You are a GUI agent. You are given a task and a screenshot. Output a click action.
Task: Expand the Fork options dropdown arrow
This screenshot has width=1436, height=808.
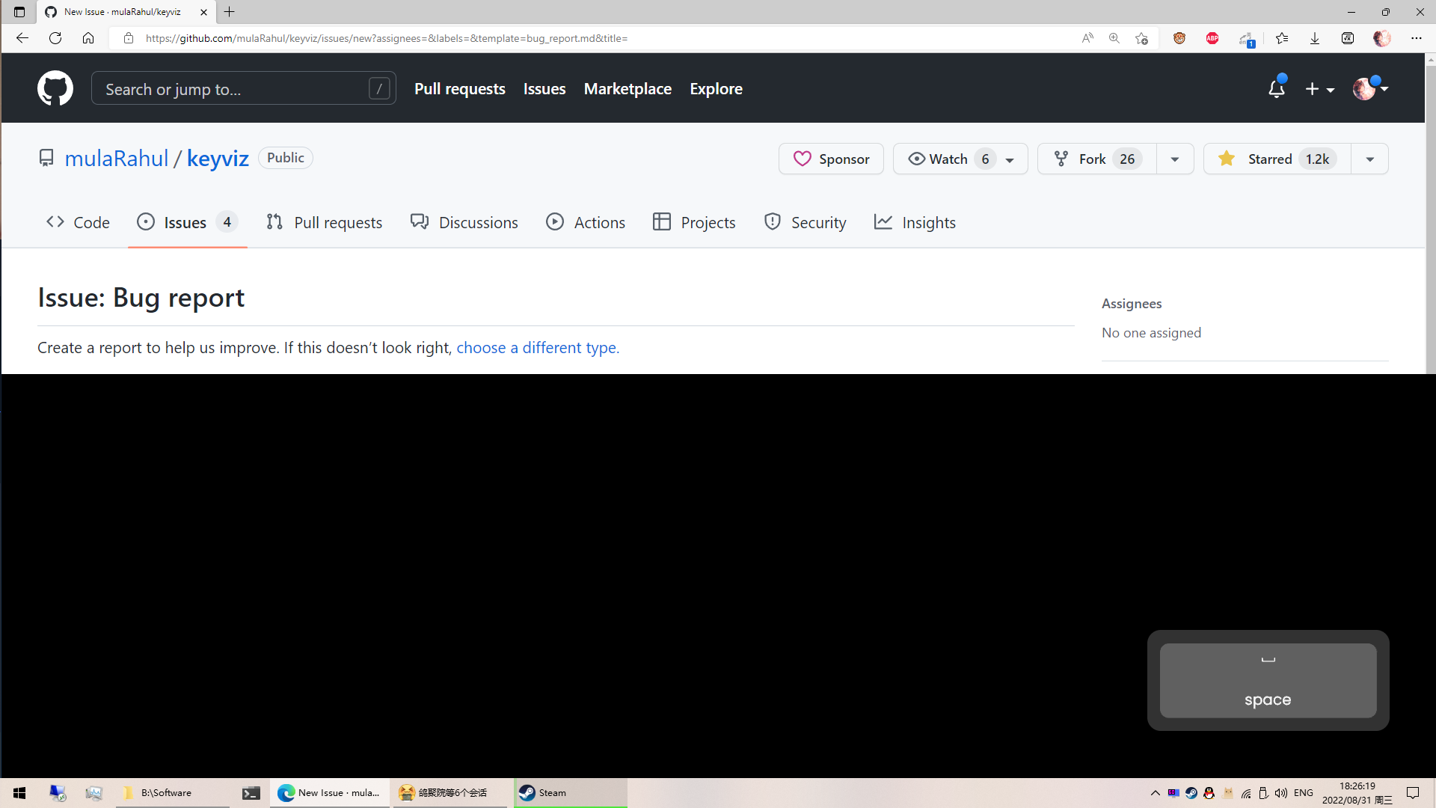click(x=1174, y=159)
